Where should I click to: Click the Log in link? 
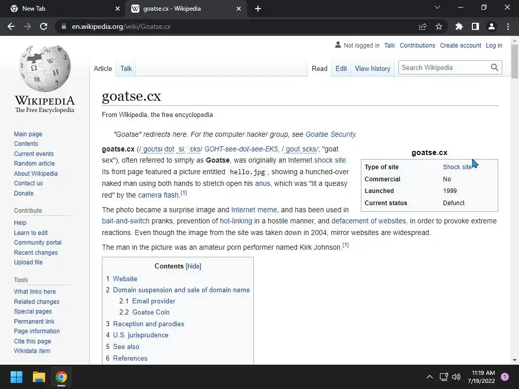tap(494, 45)
